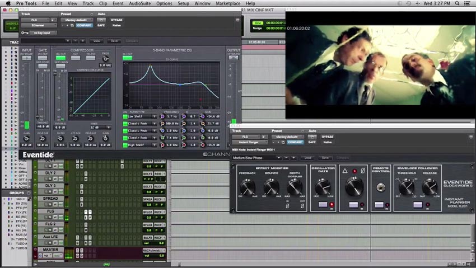The width and height of the screenshot is (476, 268).
Task: Open macOS Spotlight search
Action: [457, 3]
